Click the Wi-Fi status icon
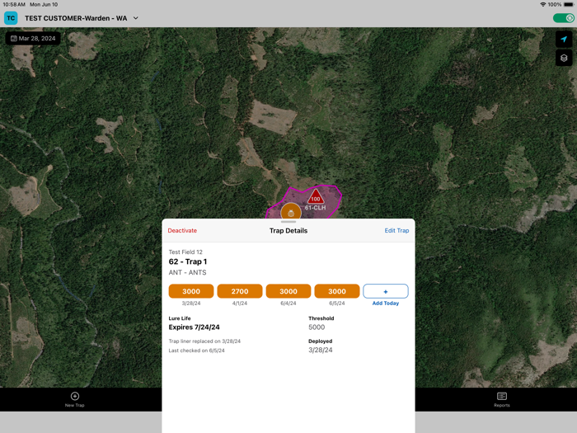 pyautogui.click(x=542, y=4)
